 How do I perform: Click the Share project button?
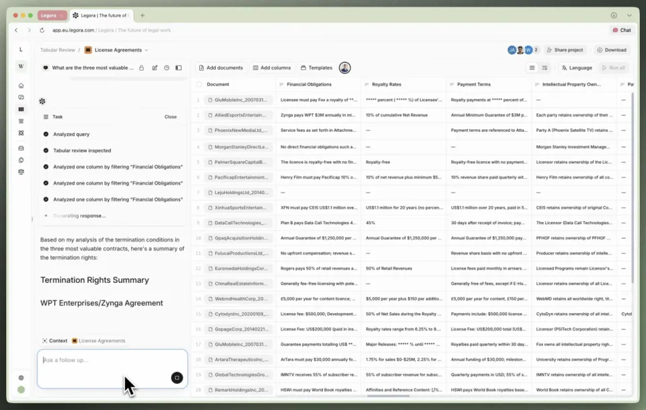[x=565, y=50]
